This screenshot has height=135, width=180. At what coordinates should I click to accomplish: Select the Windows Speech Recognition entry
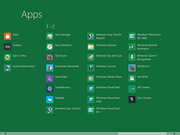tap(147, 57)
